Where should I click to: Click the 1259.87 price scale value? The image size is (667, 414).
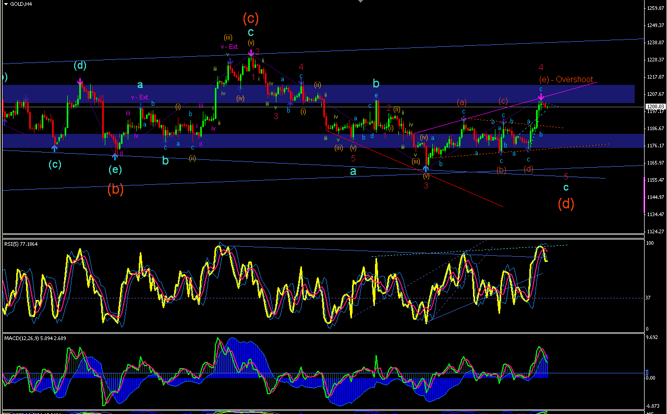tap(656, 8)
